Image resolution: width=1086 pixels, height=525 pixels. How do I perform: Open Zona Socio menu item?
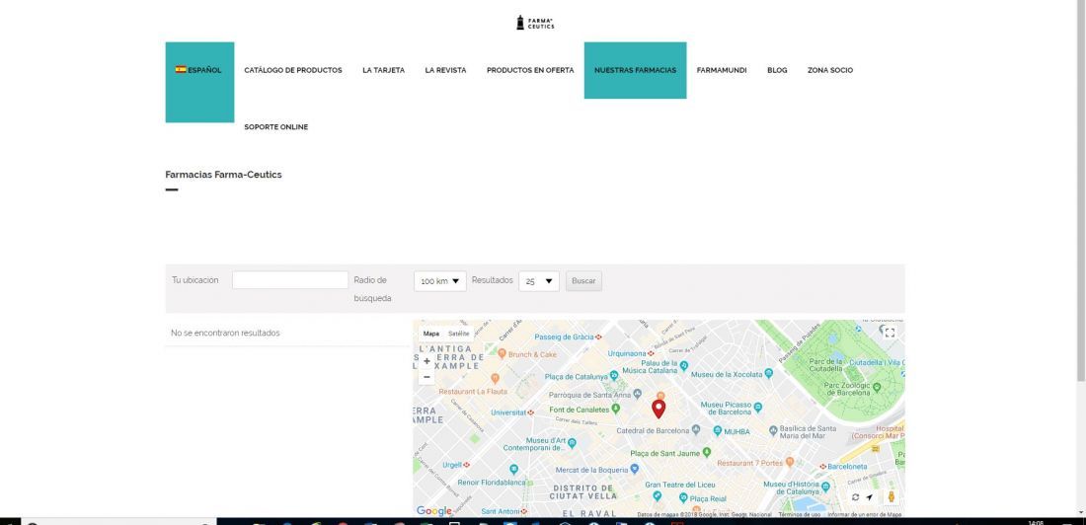pyautogui.click(x=829, y=70)
